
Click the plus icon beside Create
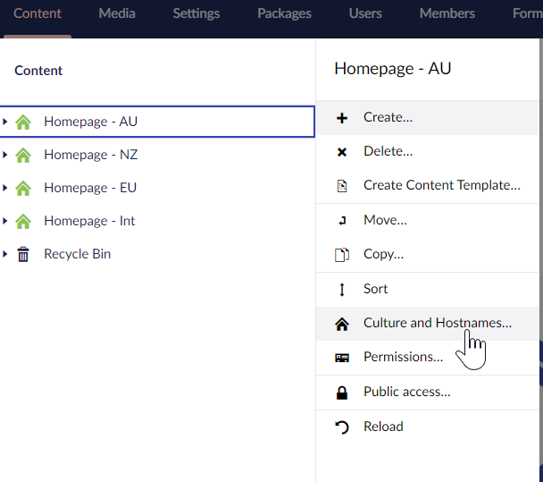[342, 118]
